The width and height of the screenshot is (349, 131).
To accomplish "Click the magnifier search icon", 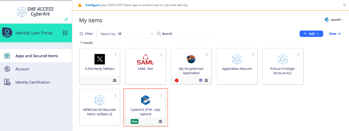I will point(159,33).
